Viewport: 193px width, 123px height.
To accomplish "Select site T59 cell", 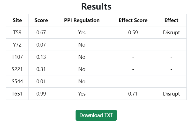I will [x=17, y=33].
